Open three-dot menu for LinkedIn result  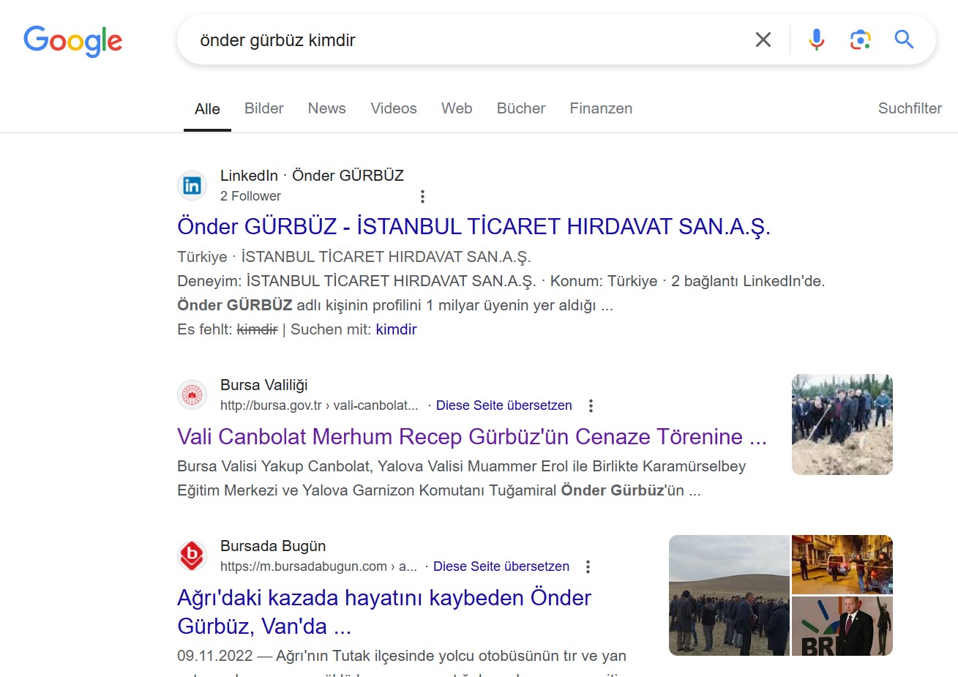pos(422,196)
